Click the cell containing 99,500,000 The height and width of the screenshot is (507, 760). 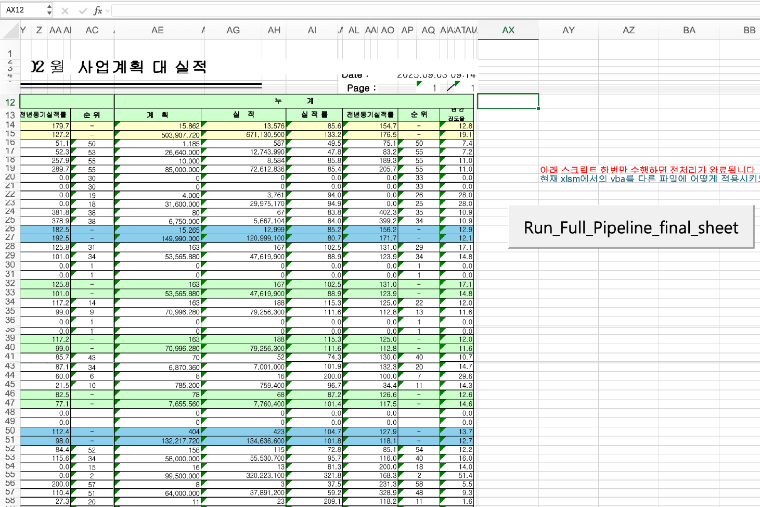click(158, 475)
